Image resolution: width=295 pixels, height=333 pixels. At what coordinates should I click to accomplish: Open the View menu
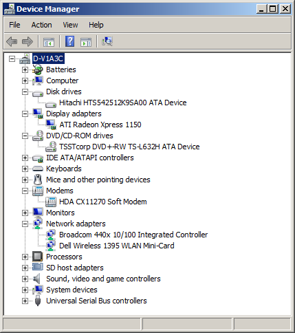70,25
